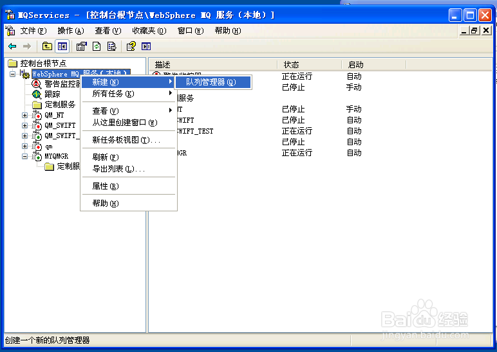
Task: Minimize the inner MDI child window
Action: point(464,31)
